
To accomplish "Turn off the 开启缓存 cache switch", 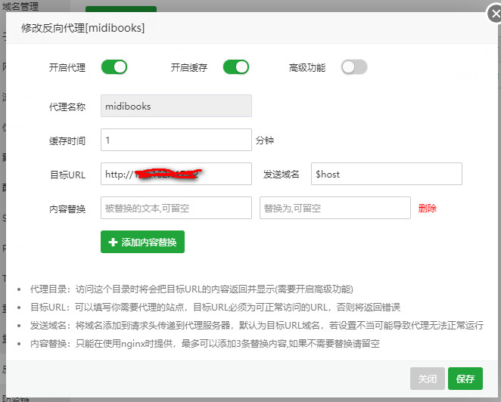I will pyautogui.click(x=235, y=67).
